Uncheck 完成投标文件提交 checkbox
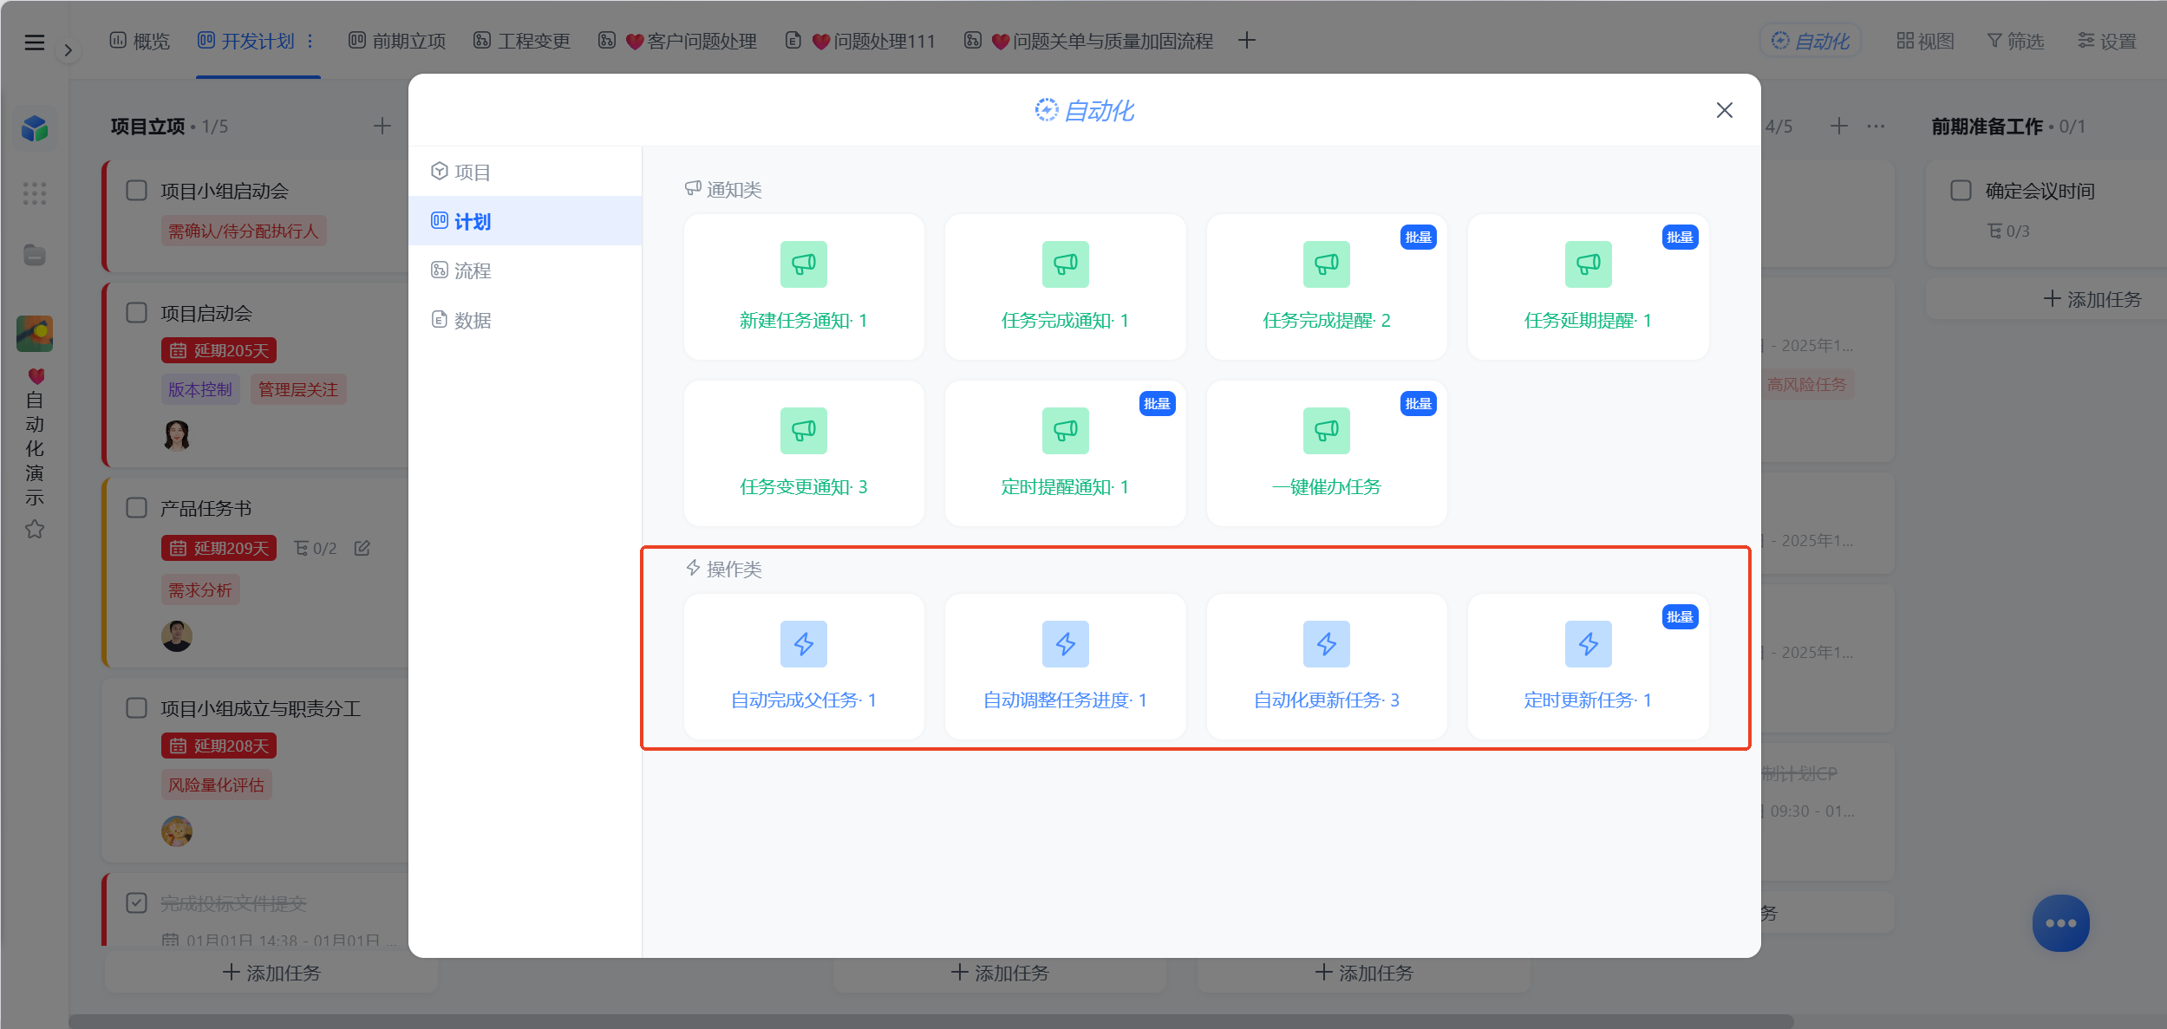This screenshot has height=1029, width=2167. [x=137, y=902]
